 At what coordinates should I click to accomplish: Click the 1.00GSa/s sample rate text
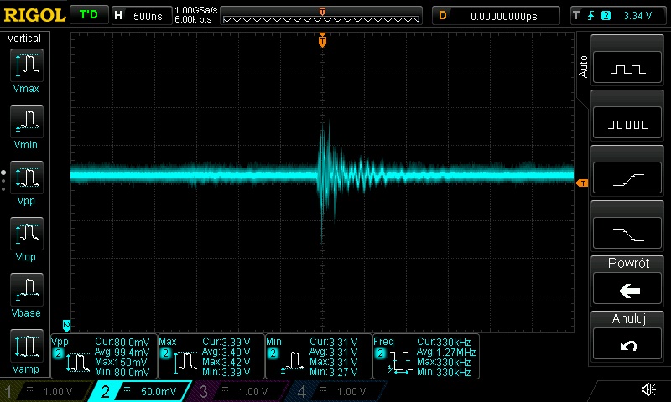tap(196, 10)
